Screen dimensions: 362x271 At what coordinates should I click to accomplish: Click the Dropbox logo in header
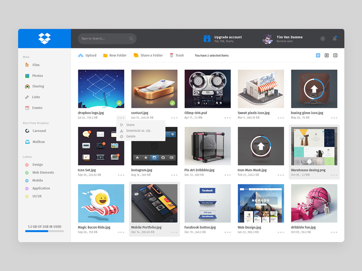[x=44, y=38]
